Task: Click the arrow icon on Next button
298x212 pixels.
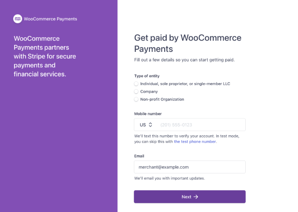Action: tap(196, 197)
